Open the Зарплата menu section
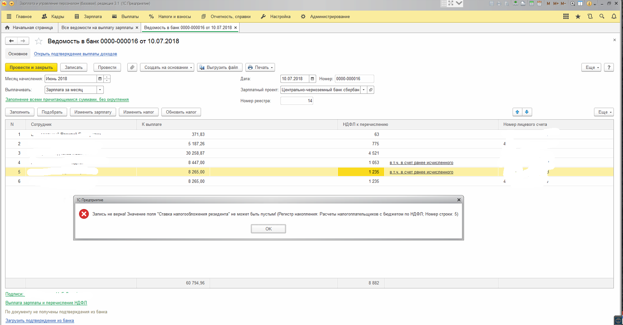This screenshot has width=623, height=325. click(88, 17)
